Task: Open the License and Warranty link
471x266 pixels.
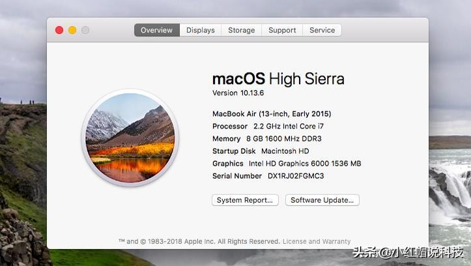Action: [x=317, y=241]
